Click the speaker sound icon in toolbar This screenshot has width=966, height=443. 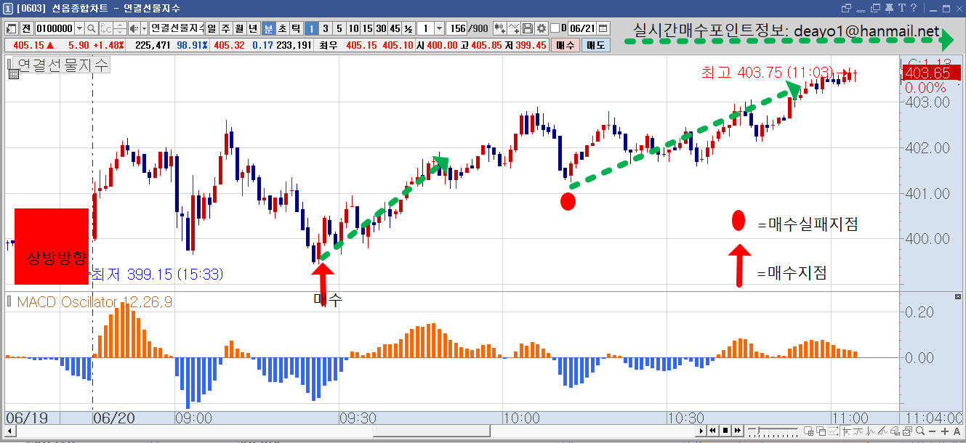click(133, 28)
